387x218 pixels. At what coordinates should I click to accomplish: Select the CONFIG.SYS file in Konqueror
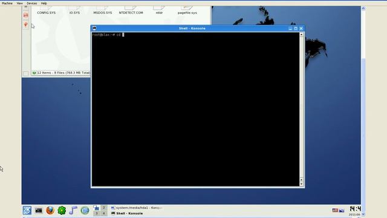tap(46, 10)
